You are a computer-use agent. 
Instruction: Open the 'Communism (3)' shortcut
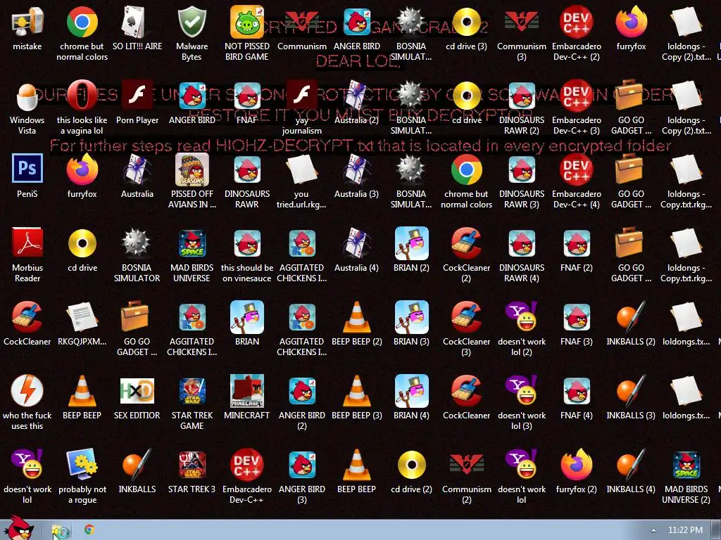coord(522,22)
